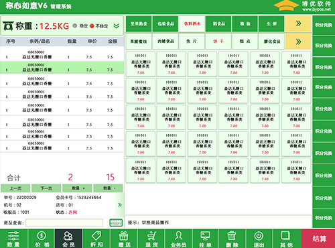Expand the order info panel arrow
This screenshot has height=248, width=335.
pos(120,205)
